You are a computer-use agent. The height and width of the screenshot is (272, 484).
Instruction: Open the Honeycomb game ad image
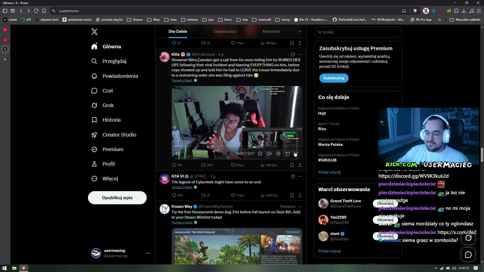[x=237, y=246]
